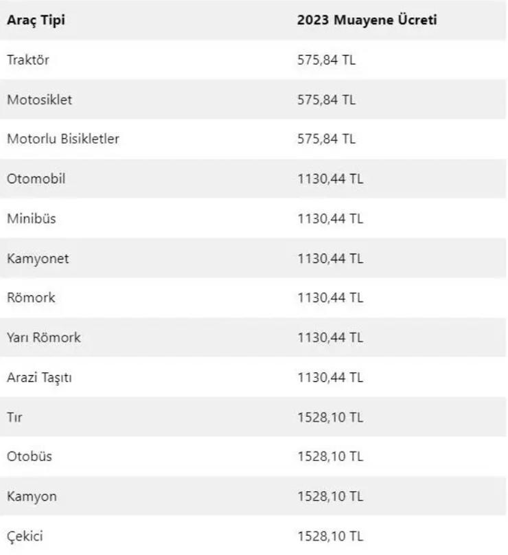Click the Araç Tipi column header
Screen dimensions: 508x555
click(x=36, y=20)
